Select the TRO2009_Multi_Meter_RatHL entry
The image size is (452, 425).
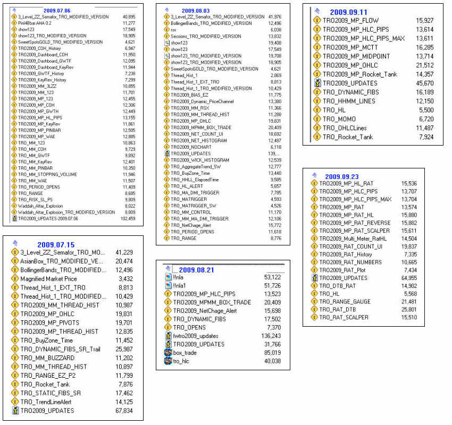(x=353, y=238)
